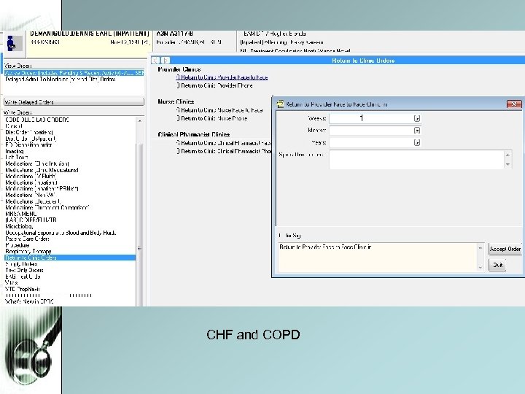Select Diet Order (Outpatient)
Viewport: 525px width, 394px height.
click(31, 139)
